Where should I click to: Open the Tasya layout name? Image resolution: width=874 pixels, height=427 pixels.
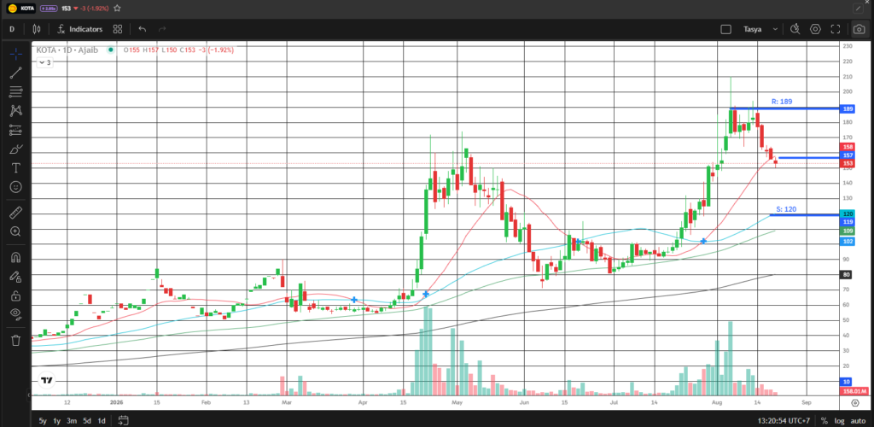pos(753,29)
